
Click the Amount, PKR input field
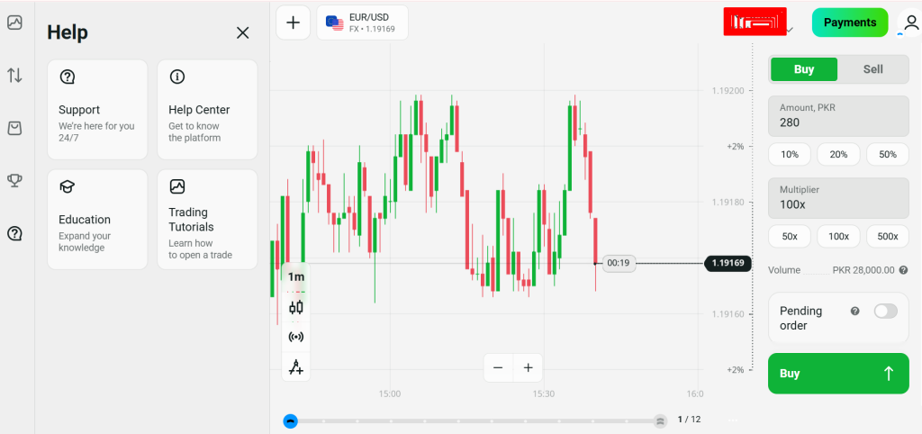point(838,115)
